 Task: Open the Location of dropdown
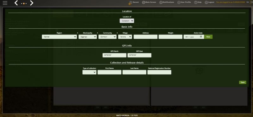127,21
